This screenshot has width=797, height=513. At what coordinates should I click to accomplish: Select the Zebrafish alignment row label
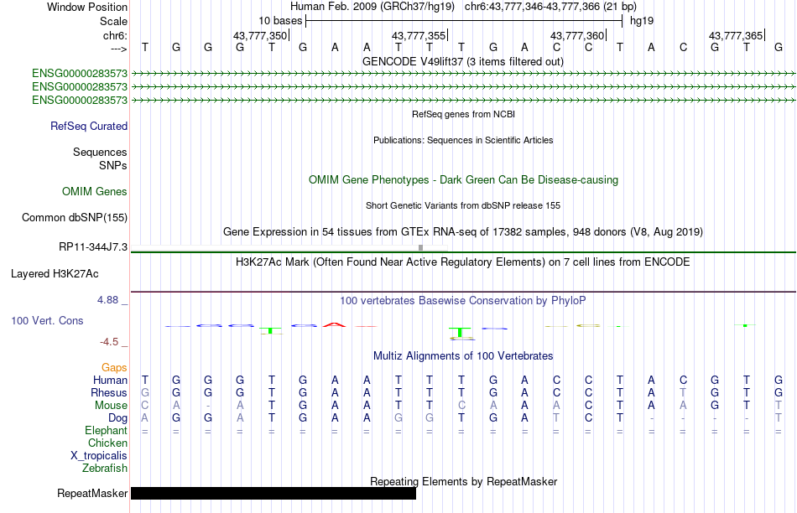tap(105, 468)
